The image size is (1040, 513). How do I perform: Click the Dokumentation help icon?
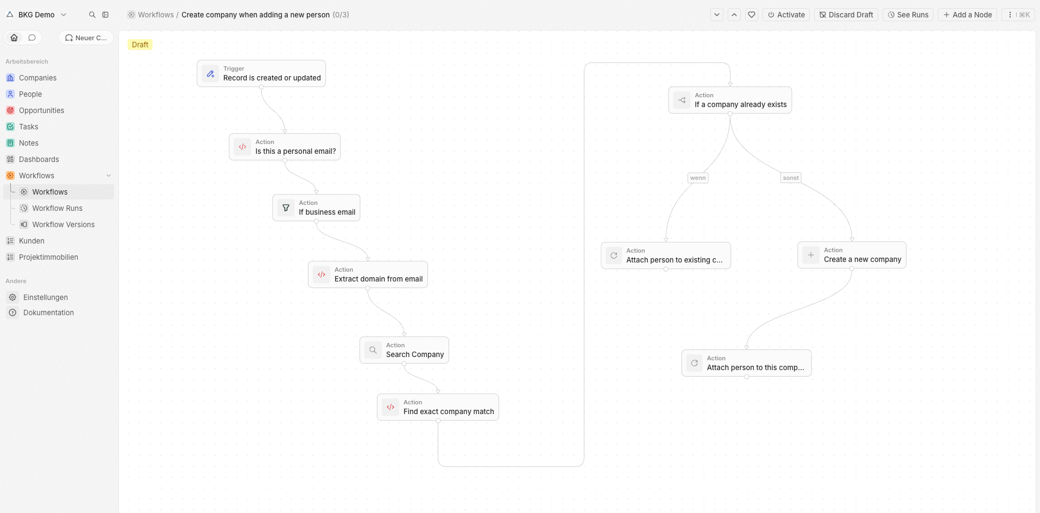point(12,312)
